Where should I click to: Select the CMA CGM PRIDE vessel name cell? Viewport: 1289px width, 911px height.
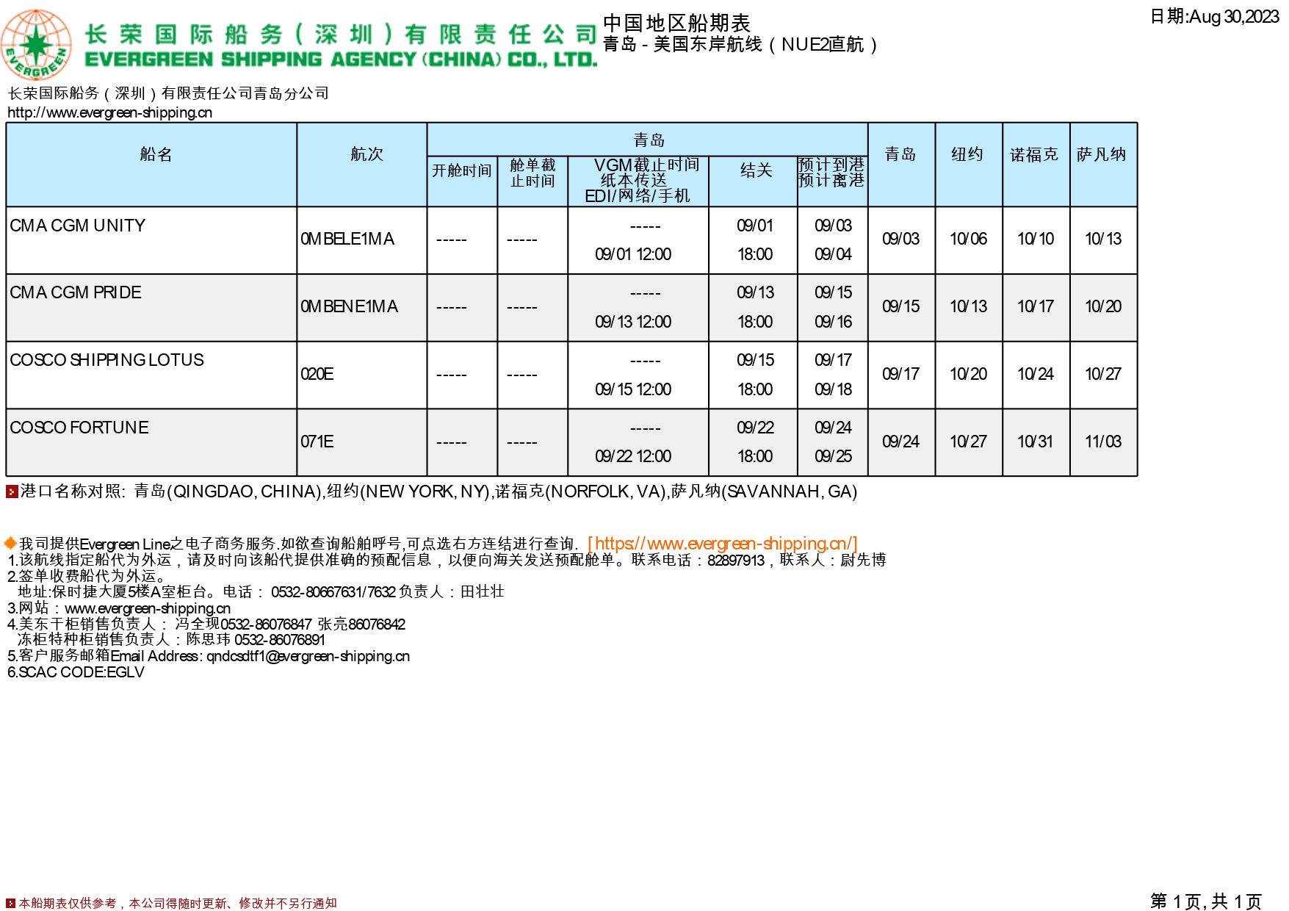pyautogui.click(x=76, y=292)
